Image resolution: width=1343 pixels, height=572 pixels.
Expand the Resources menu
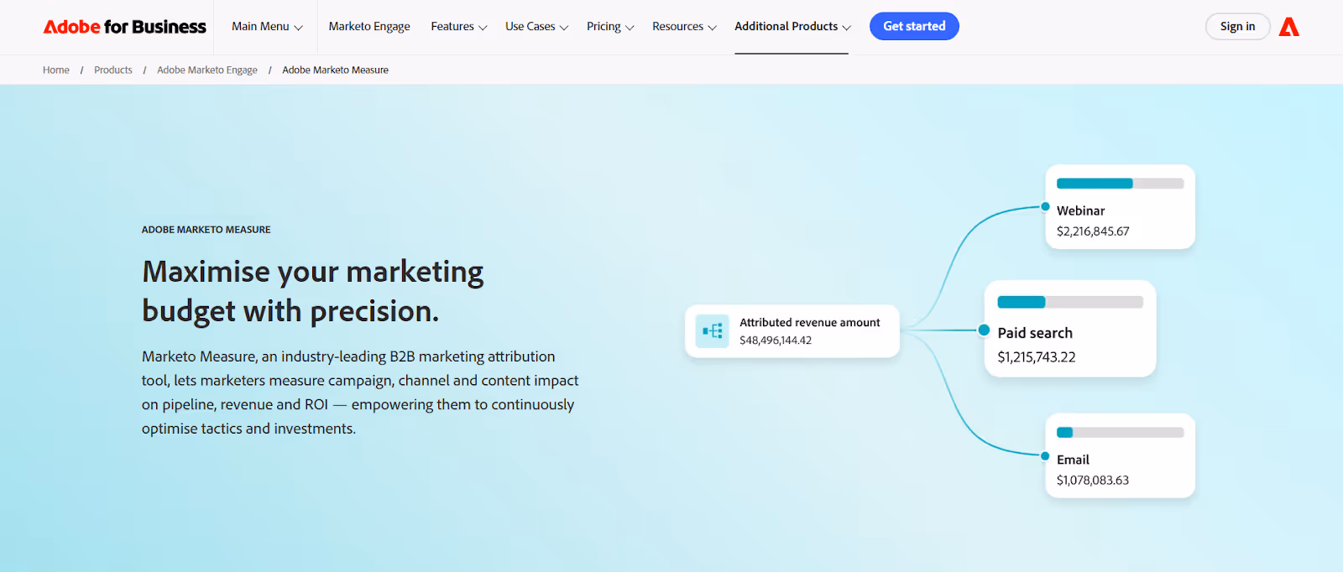click(684, 27)
